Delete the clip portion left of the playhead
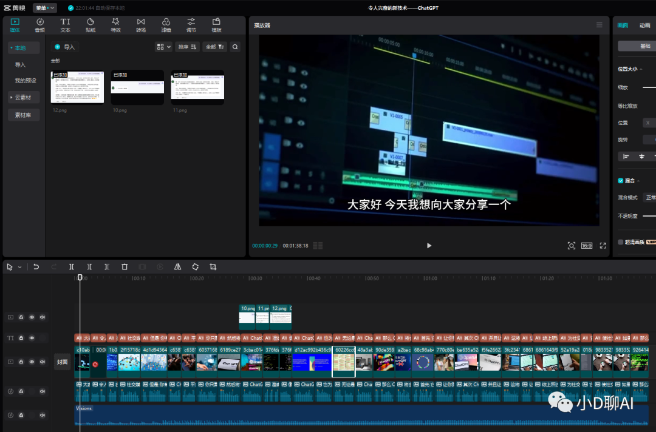Viewport: 656px width, 432px height. (x=89, y=267)
